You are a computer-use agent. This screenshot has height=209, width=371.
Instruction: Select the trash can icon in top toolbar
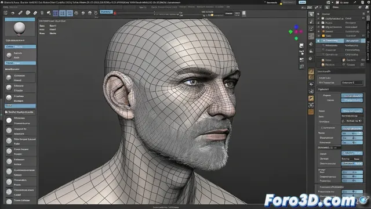click(x=42, y=13)
